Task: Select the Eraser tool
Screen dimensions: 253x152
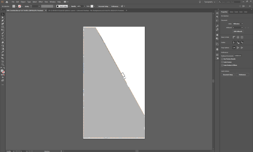Action: pos(3,43)
